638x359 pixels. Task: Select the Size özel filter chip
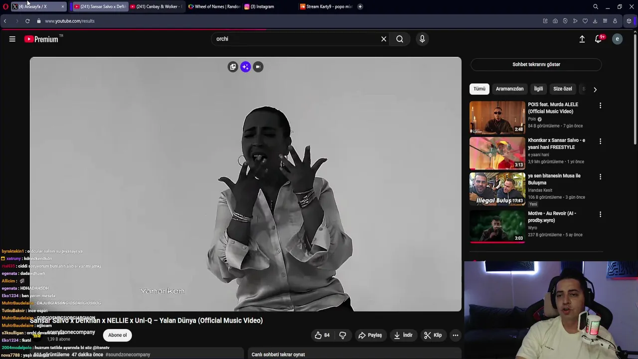pyautogui.click(x=562, y=89)
